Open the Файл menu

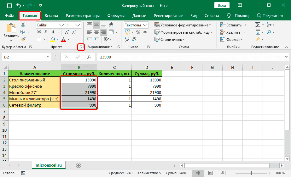[9, 16]
